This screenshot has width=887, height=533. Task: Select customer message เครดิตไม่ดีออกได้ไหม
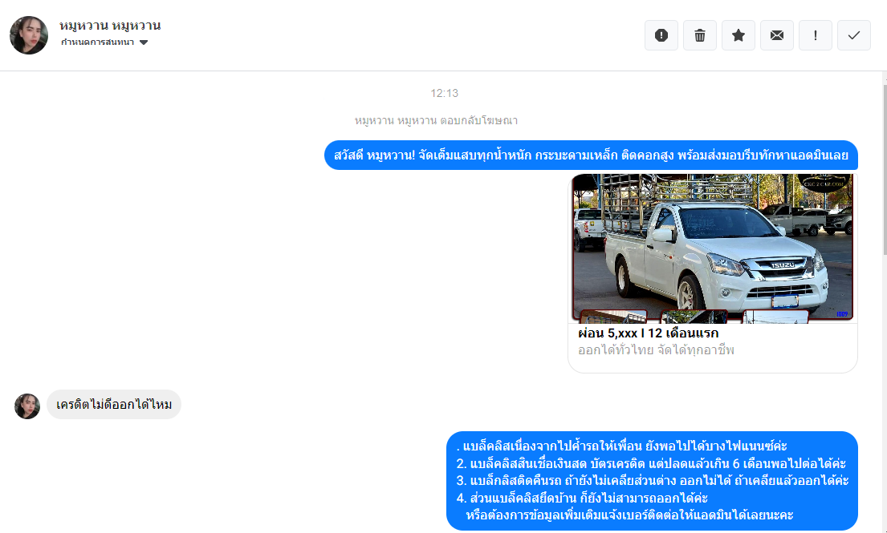pyautogui.click(x=114, y=404)
